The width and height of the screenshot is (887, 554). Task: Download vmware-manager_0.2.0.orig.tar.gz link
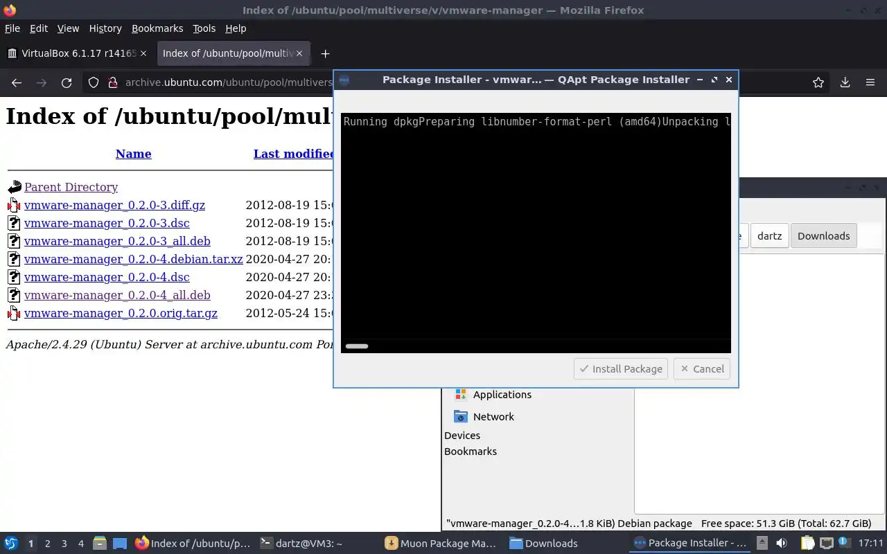tap(121, 313)
